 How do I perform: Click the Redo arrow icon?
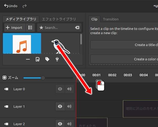[x=24, y=6]
